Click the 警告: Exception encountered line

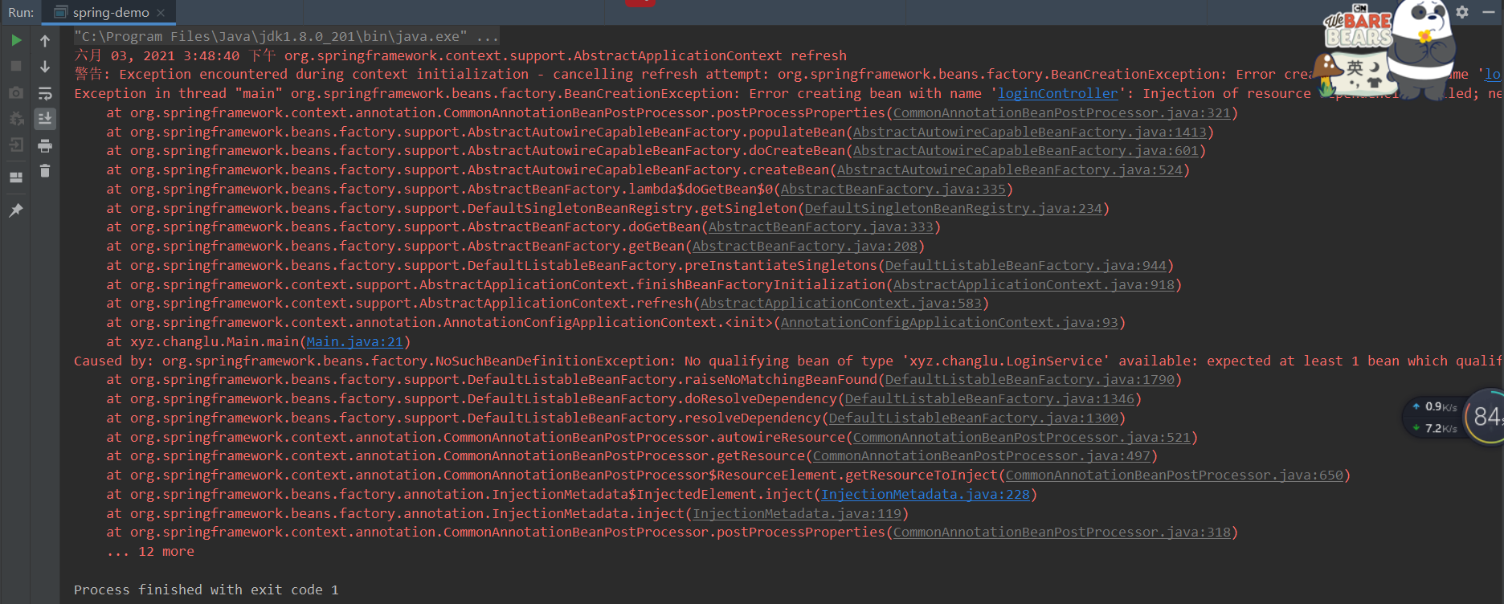point(787,74)
